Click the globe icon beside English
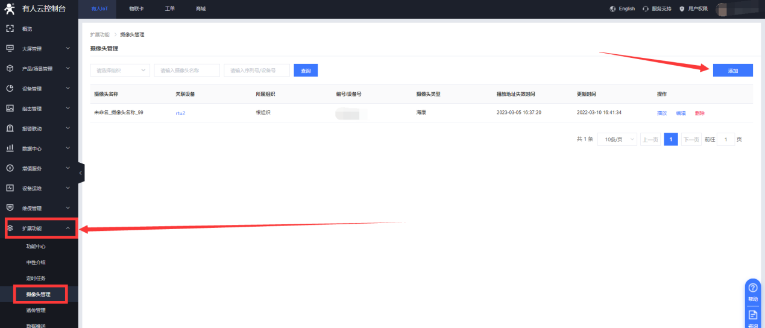The width and height of the screenshot is (765, 328). click(613, 9)
